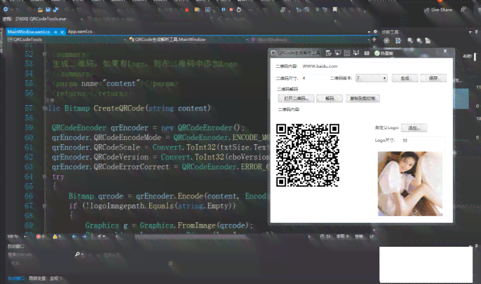This screenshot has width=481, height=284.
Task: Close the QRCode tool window
Action: pos(445,51)
